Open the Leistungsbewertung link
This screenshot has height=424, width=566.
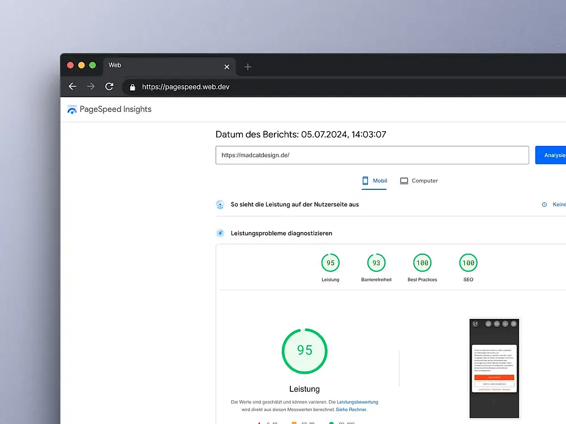pos(357,401)
